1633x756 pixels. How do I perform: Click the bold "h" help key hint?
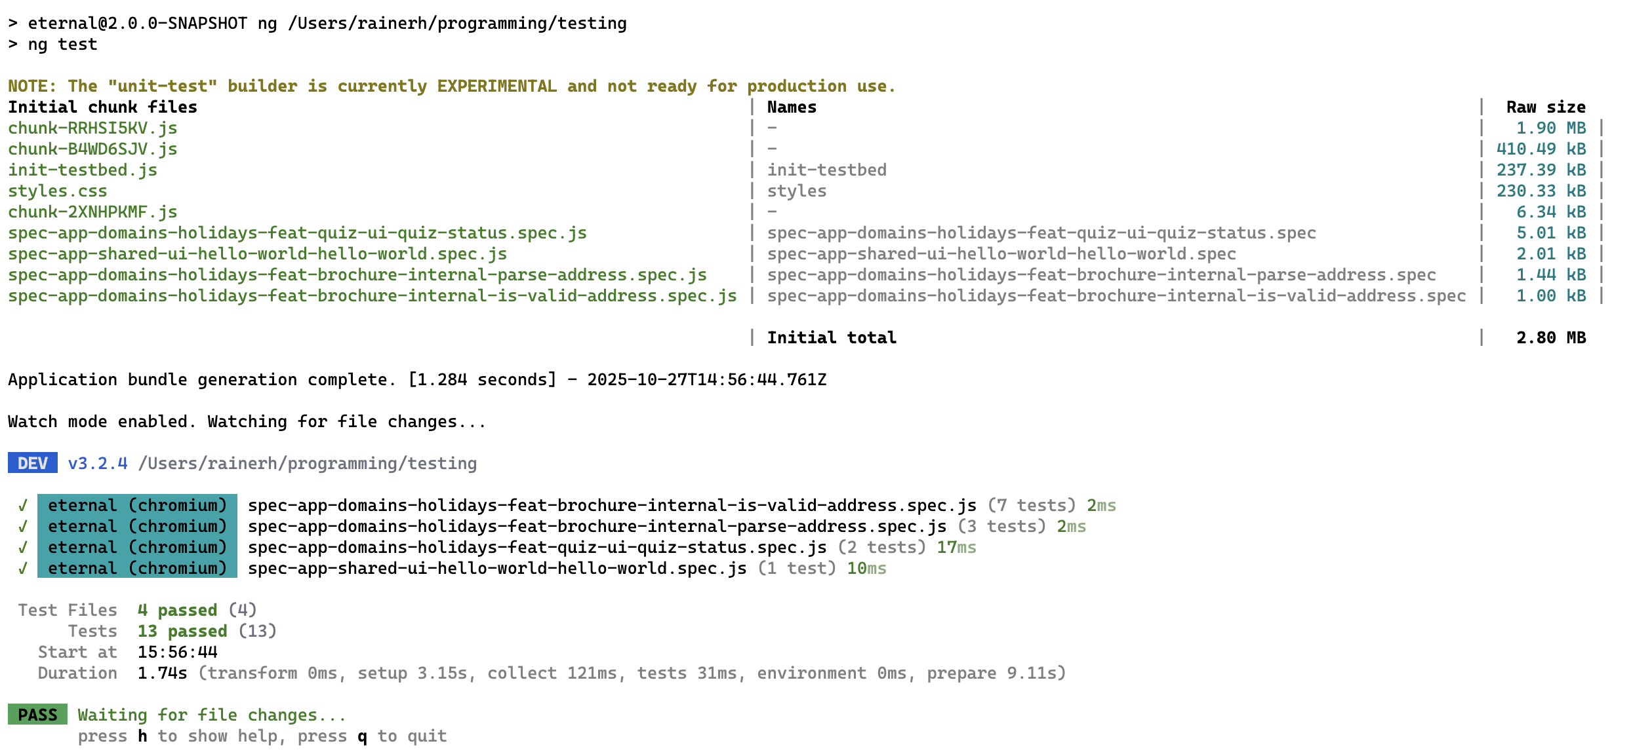[142, 736]
